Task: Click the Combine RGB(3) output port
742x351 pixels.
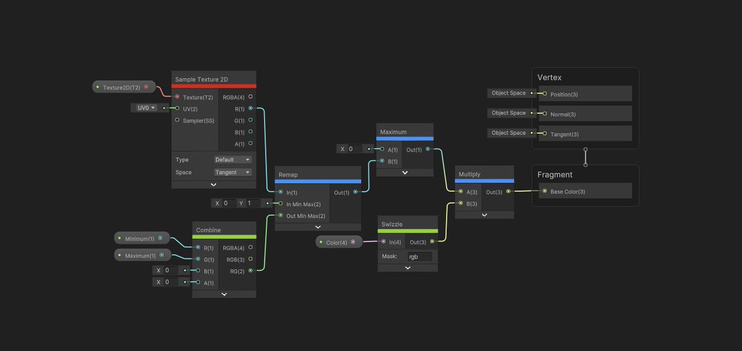Action: tap(250, 259)
